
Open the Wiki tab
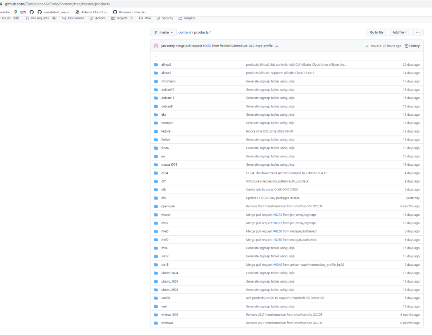click(145, 18)
